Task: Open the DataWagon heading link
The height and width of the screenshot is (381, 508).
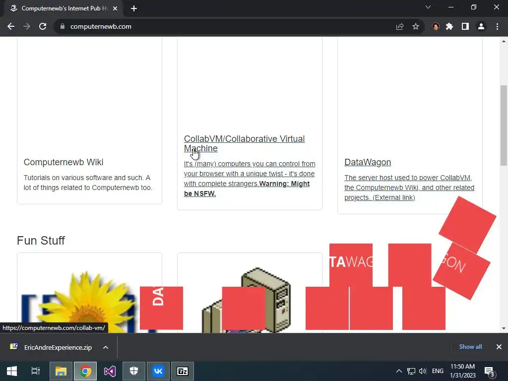Action: [x=368, y=162]
